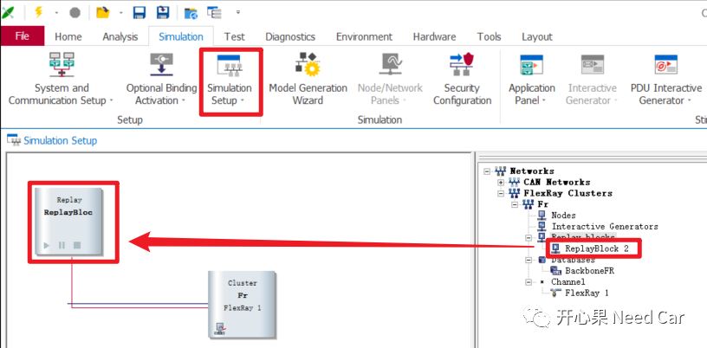Screen dimensions: 707x348
Task: Click the Optional Binding Activation icon
Action: [x=162, y=66]
